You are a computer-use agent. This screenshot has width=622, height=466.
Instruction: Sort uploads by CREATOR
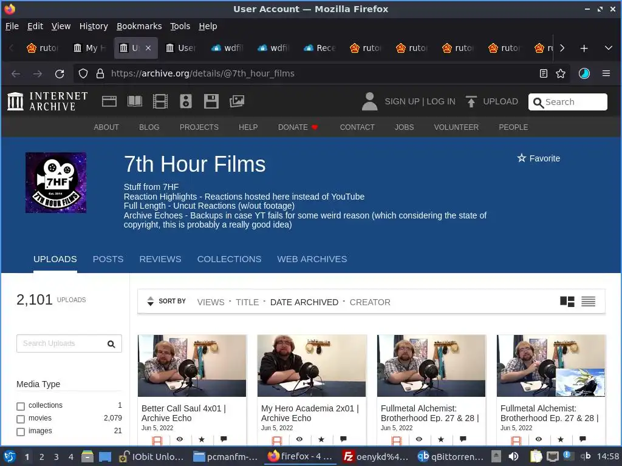pyautogui.click(x=370, y=302)
